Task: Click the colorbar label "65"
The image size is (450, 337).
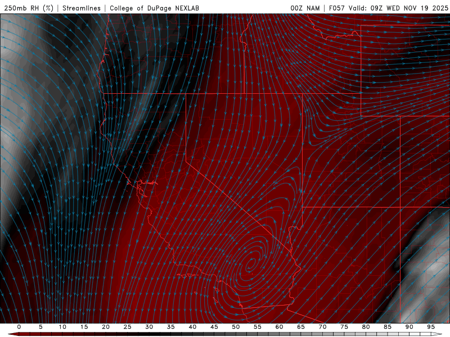Action: pos(301,327)
